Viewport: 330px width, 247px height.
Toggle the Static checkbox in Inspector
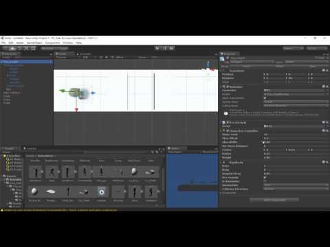point(316,58)
